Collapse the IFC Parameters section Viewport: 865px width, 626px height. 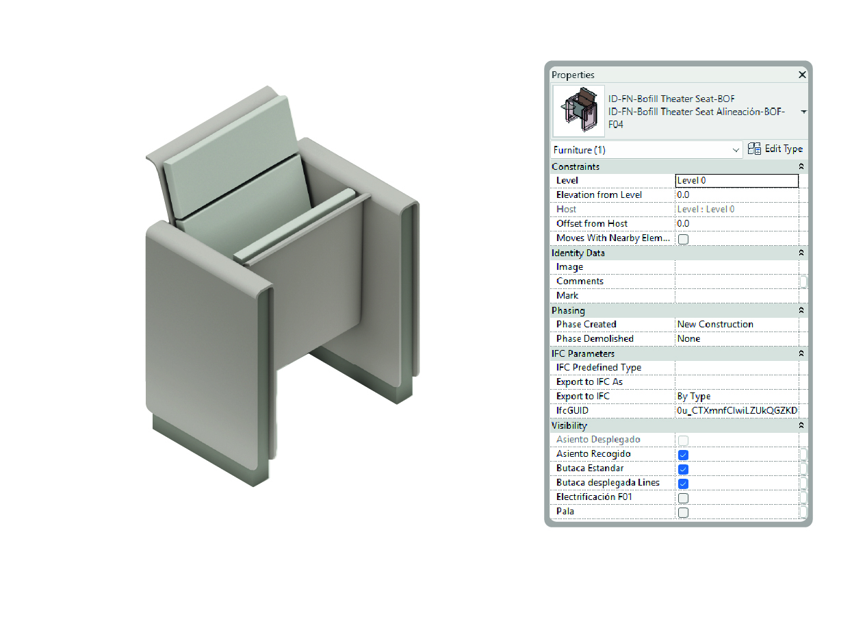[801, 353]
